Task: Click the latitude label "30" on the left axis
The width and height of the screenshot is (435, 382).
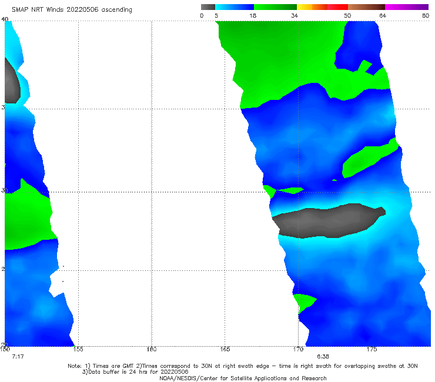Action: point(4,190)
